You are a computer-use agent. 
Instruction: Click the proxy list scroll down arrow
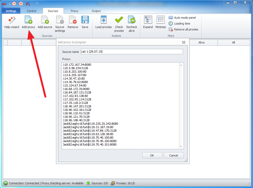pos(181,146)
